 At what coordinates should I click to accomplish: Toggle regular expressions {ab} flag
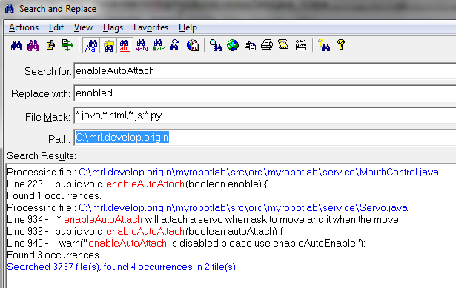click(x=142, y=45)
